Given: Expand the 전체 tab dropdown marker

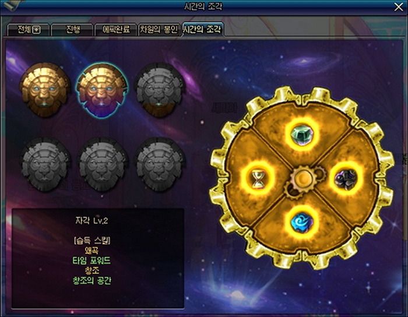Looking at the screenshot, I should [36, 30].
